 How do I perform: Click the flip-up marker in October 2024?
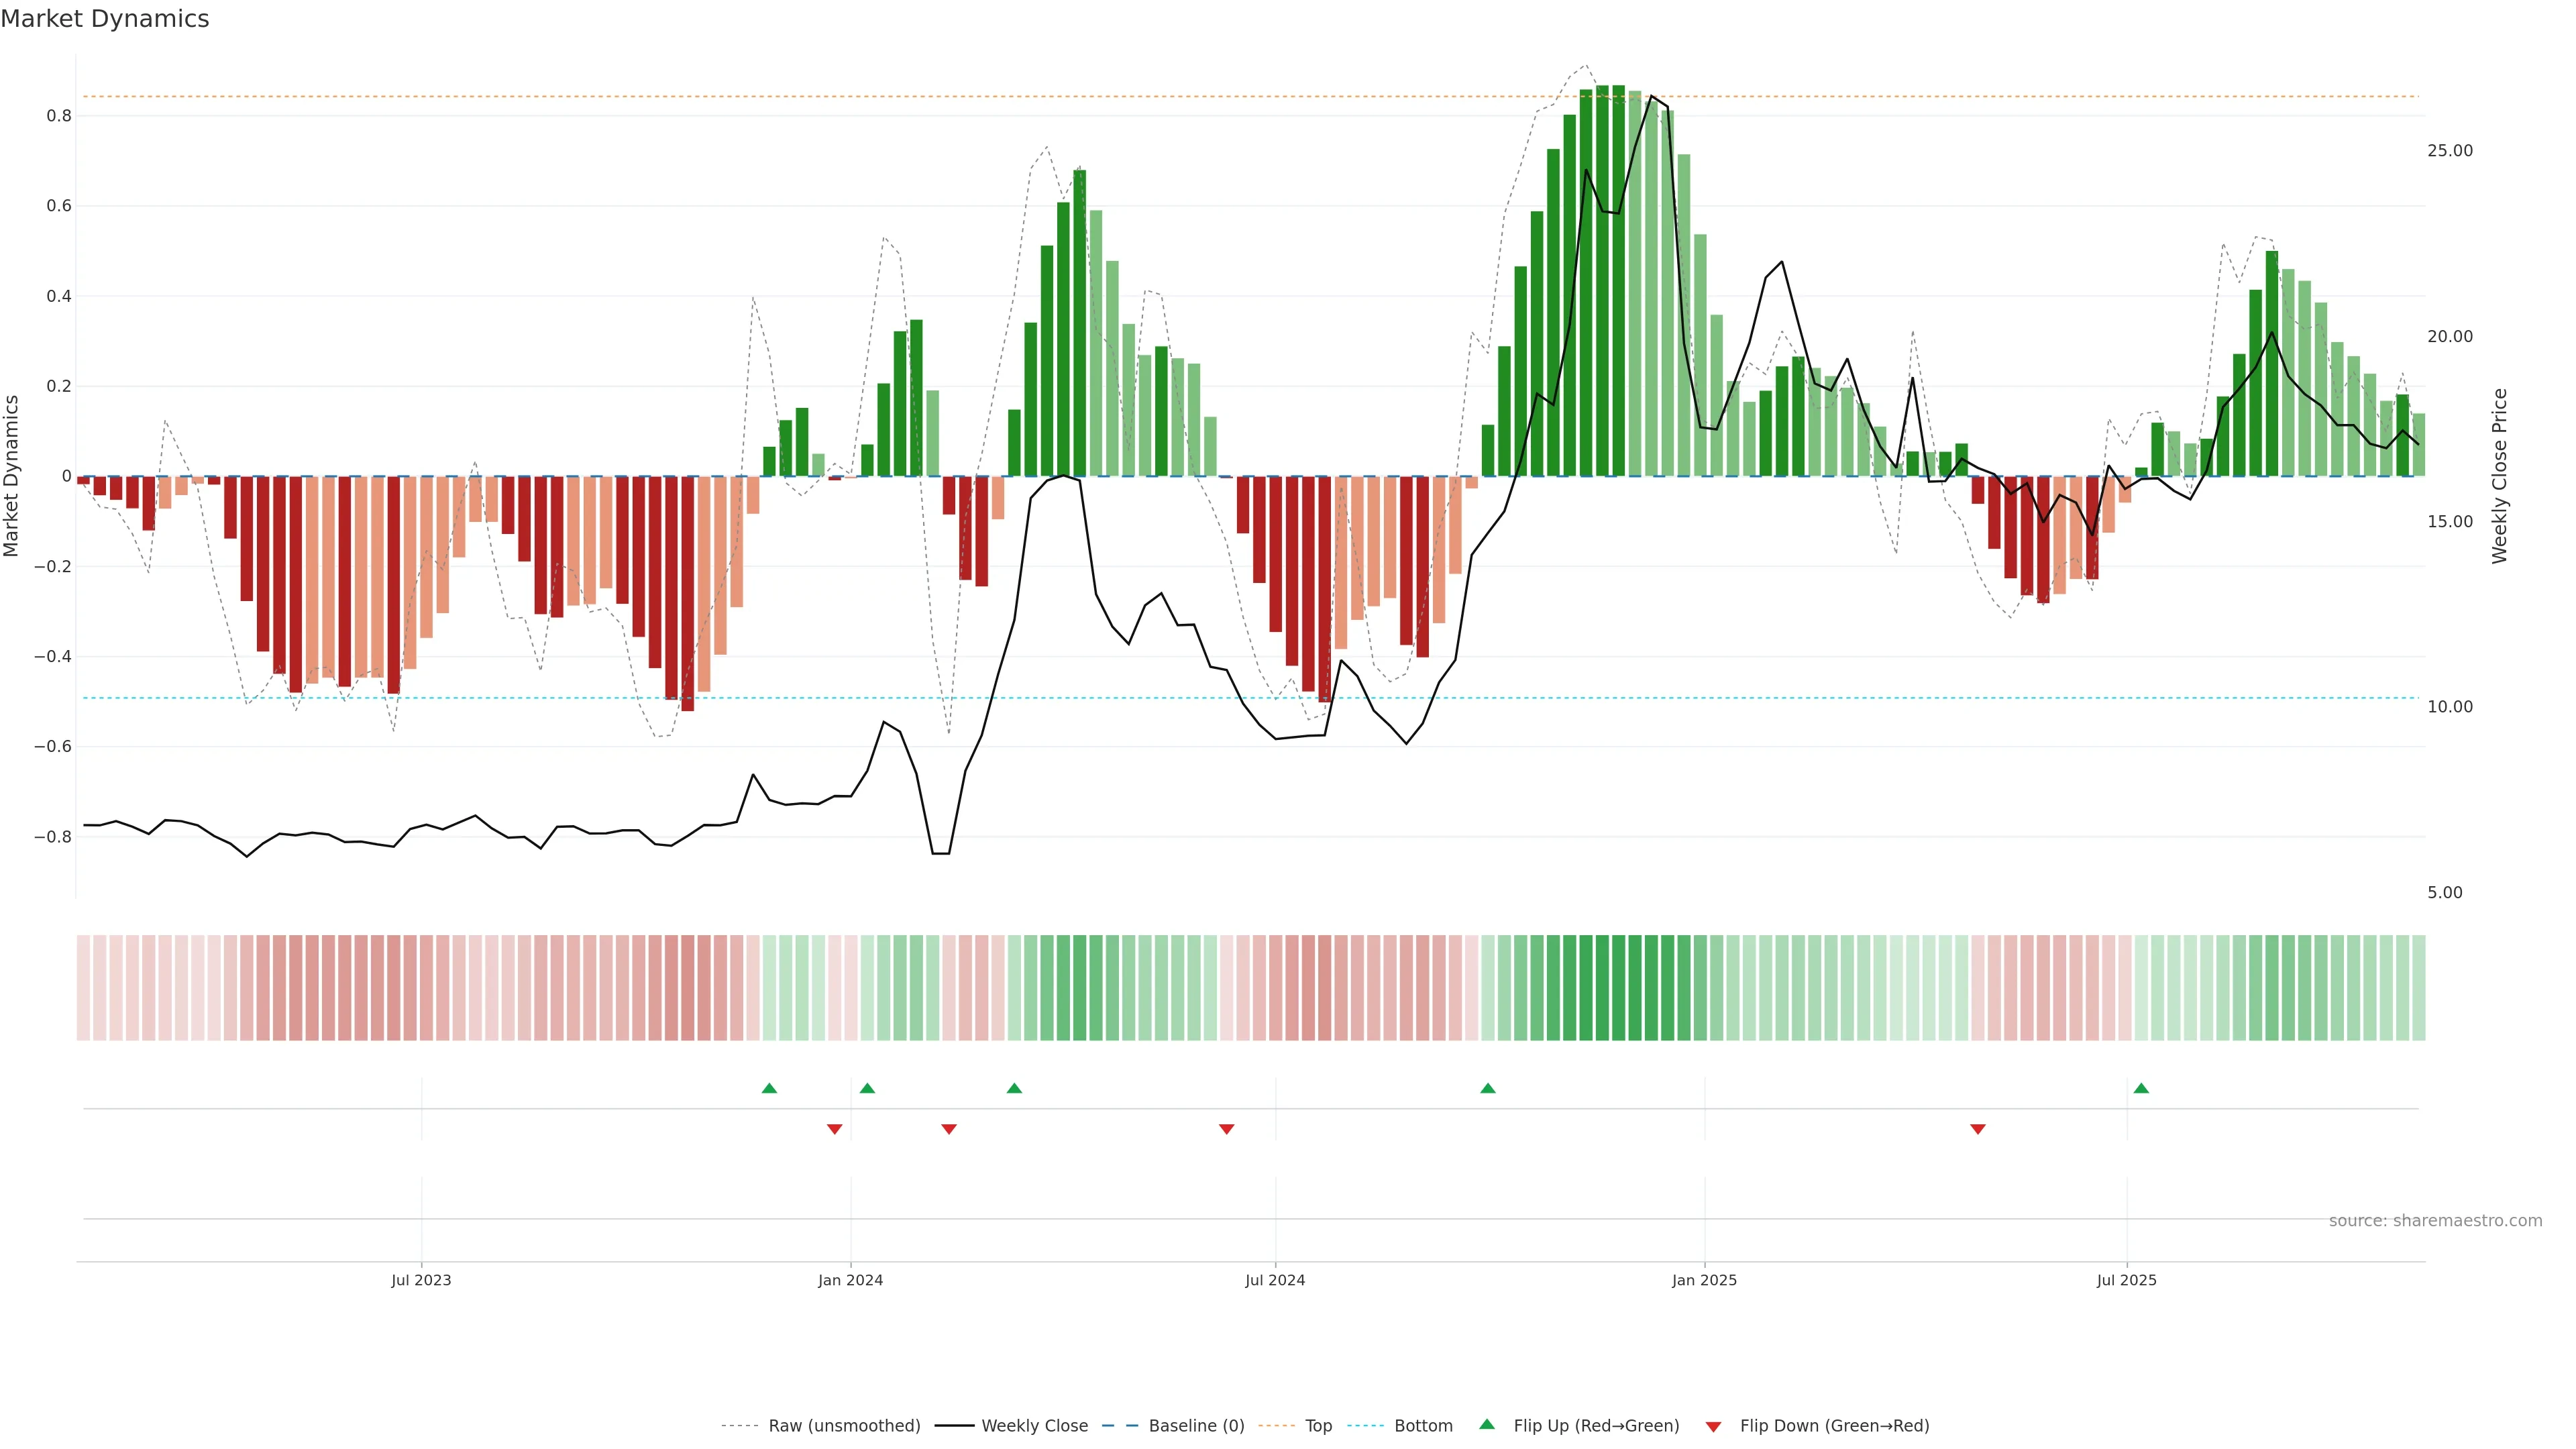click(x=1487, y=1088)
